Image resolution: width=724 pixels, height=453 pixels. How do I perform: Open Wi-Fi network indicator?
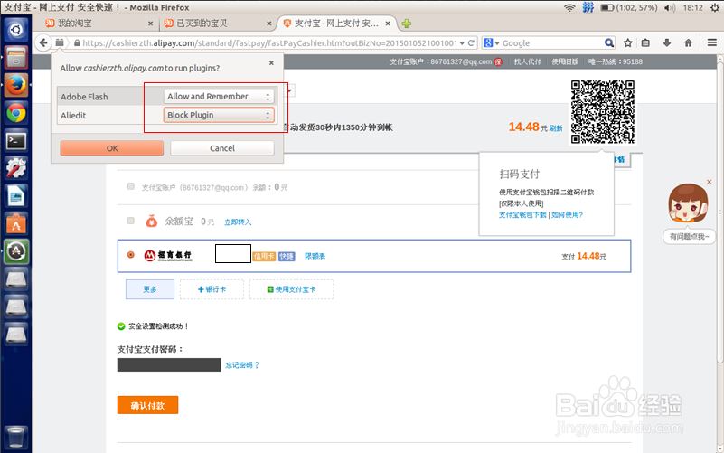tap(569, 7)
